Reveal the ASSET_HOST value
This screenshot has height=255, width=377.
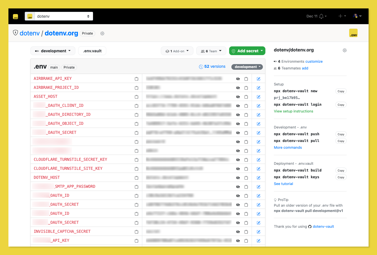(x=238, y=97)
